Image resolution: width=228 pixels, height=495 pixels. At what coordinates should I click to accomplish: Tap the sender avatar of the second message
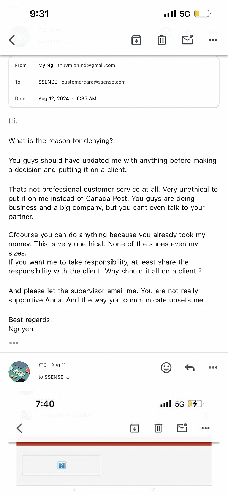pos(19,372)
